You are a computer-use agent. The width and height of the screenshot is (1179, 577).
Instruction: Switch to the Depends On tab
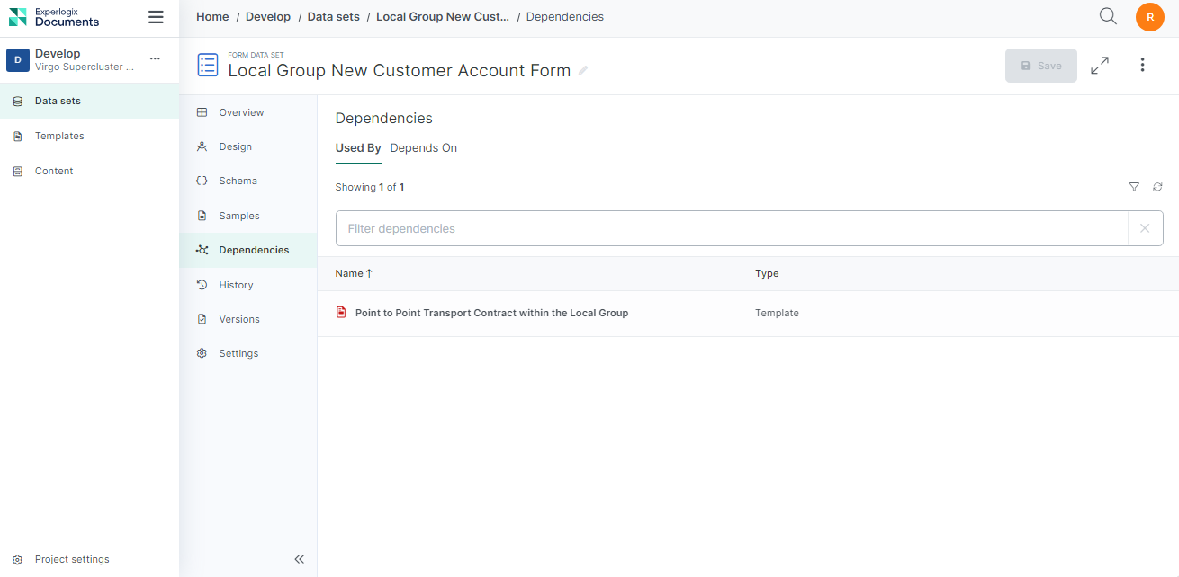[423, 148]
